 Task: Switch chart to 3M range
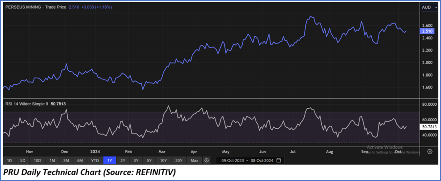(66, 160)
